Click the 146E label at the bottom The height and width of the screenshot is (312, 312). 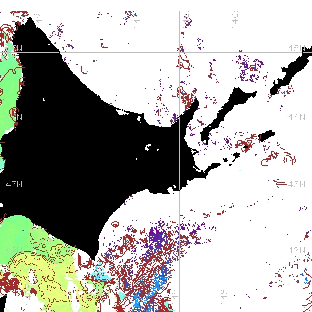click(224, 294)
